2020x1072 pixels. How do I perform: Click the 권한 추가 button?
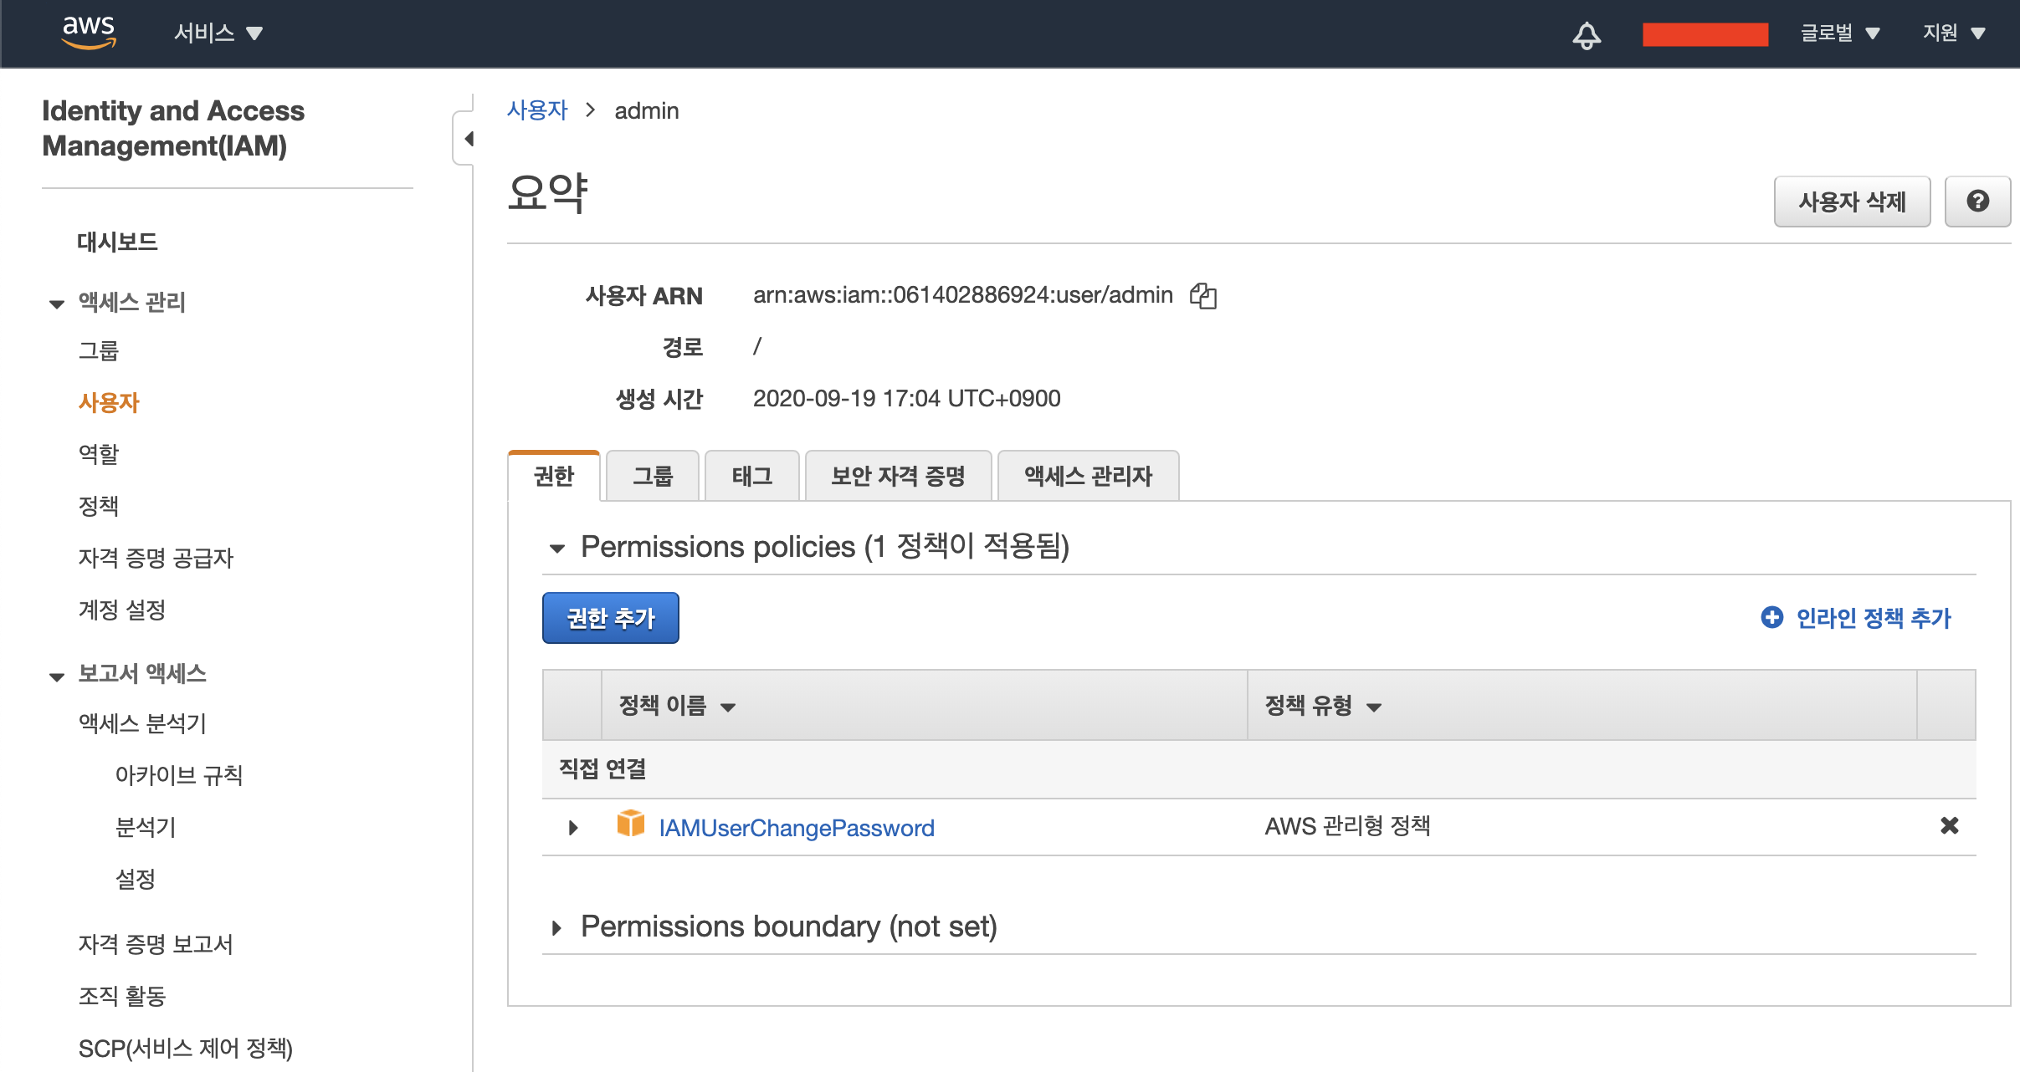point(610,618)
